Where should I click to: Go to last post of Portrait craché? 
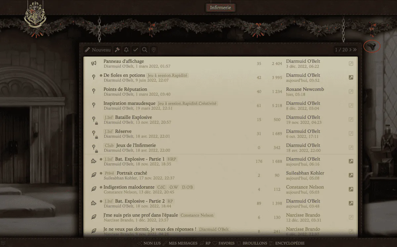[351, 175]
